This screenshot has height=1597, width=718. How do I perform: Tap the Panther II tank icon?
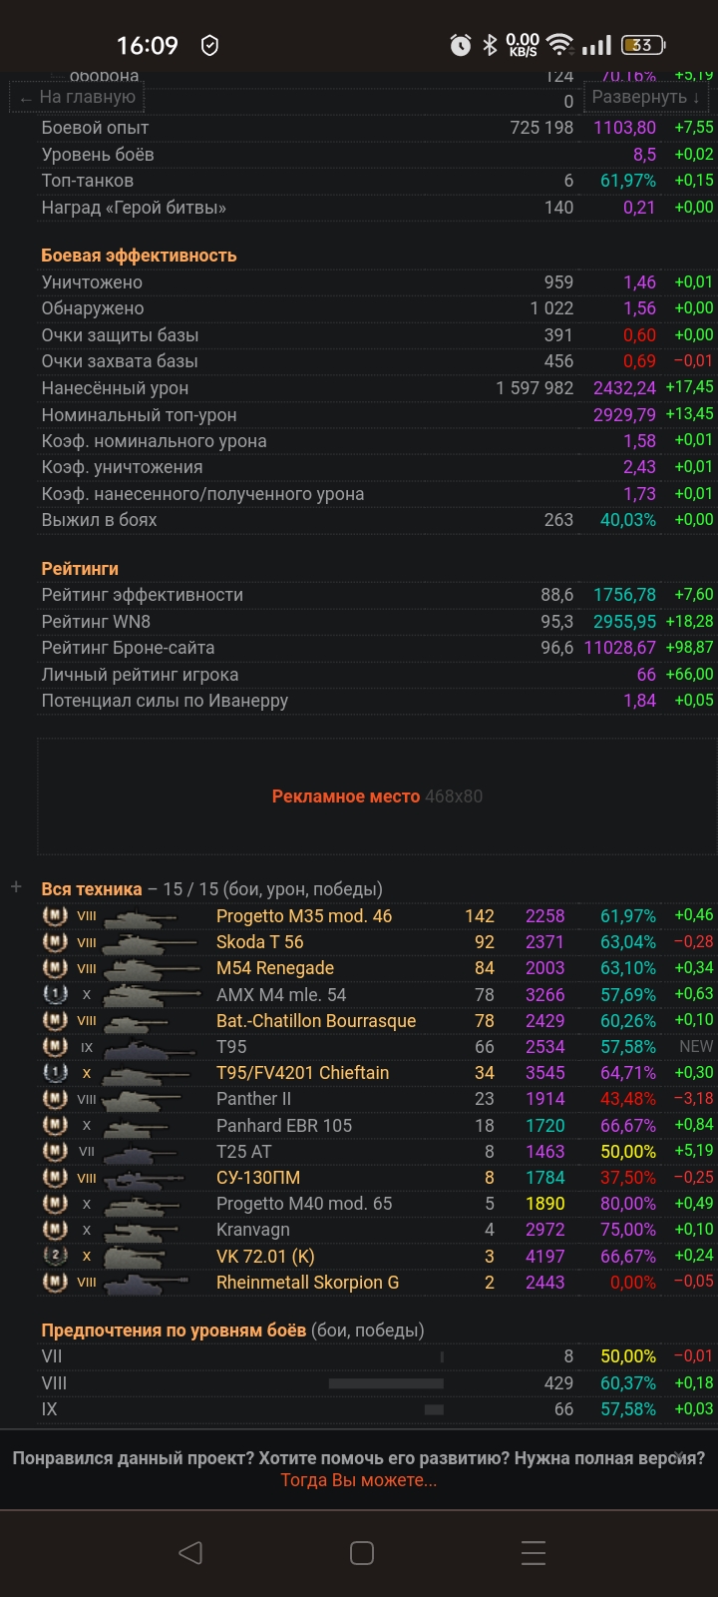pos(140,1100)
